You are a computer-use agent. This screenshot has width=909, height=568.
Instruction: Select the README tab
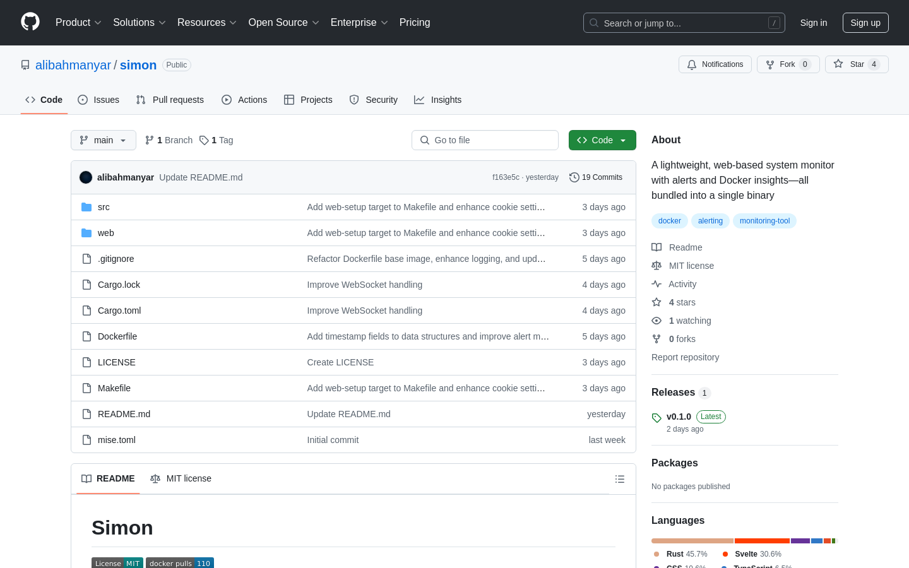coord(108,479)
